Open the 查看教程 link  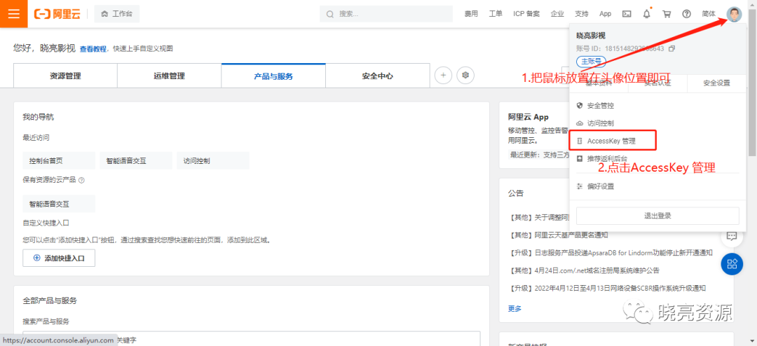93,49
